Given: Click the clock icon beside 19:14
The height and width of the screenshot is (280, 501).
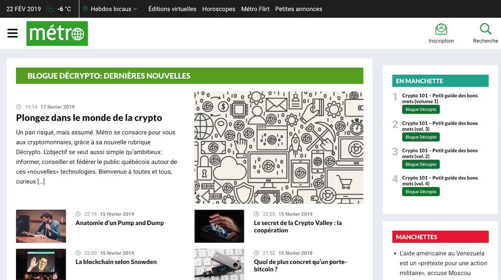Looking at the screenshot, I should (19, 107).
